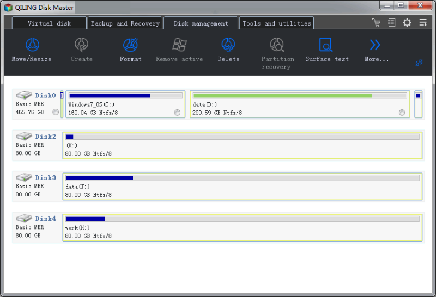Select the data (D:) radio button
Screen dimensions: 436x297
point(402,113)
